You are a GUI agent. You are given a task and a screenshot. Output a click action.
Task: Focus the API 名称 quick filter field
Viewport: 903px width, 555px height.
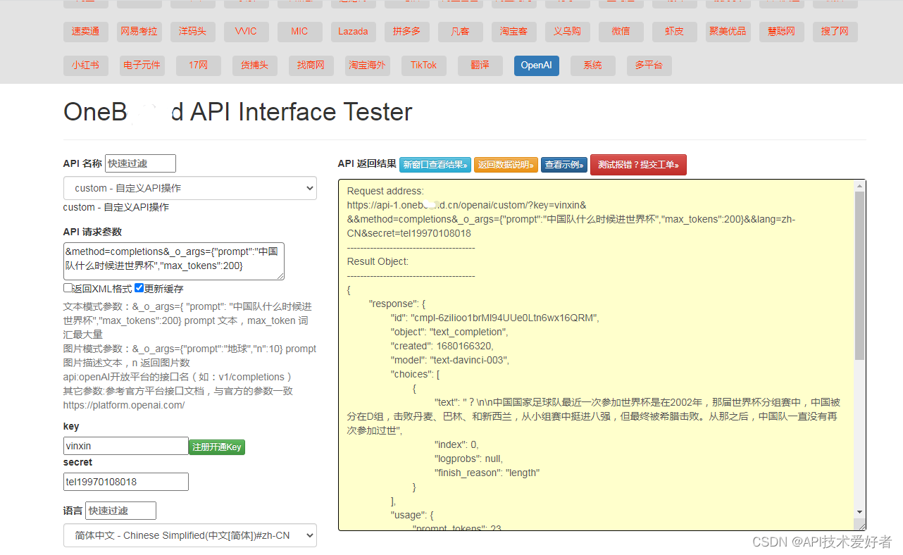140,163
